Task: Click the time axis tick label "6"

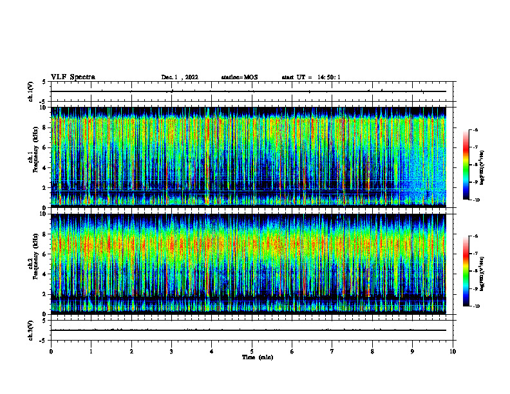Action: [x=292, y=352]
